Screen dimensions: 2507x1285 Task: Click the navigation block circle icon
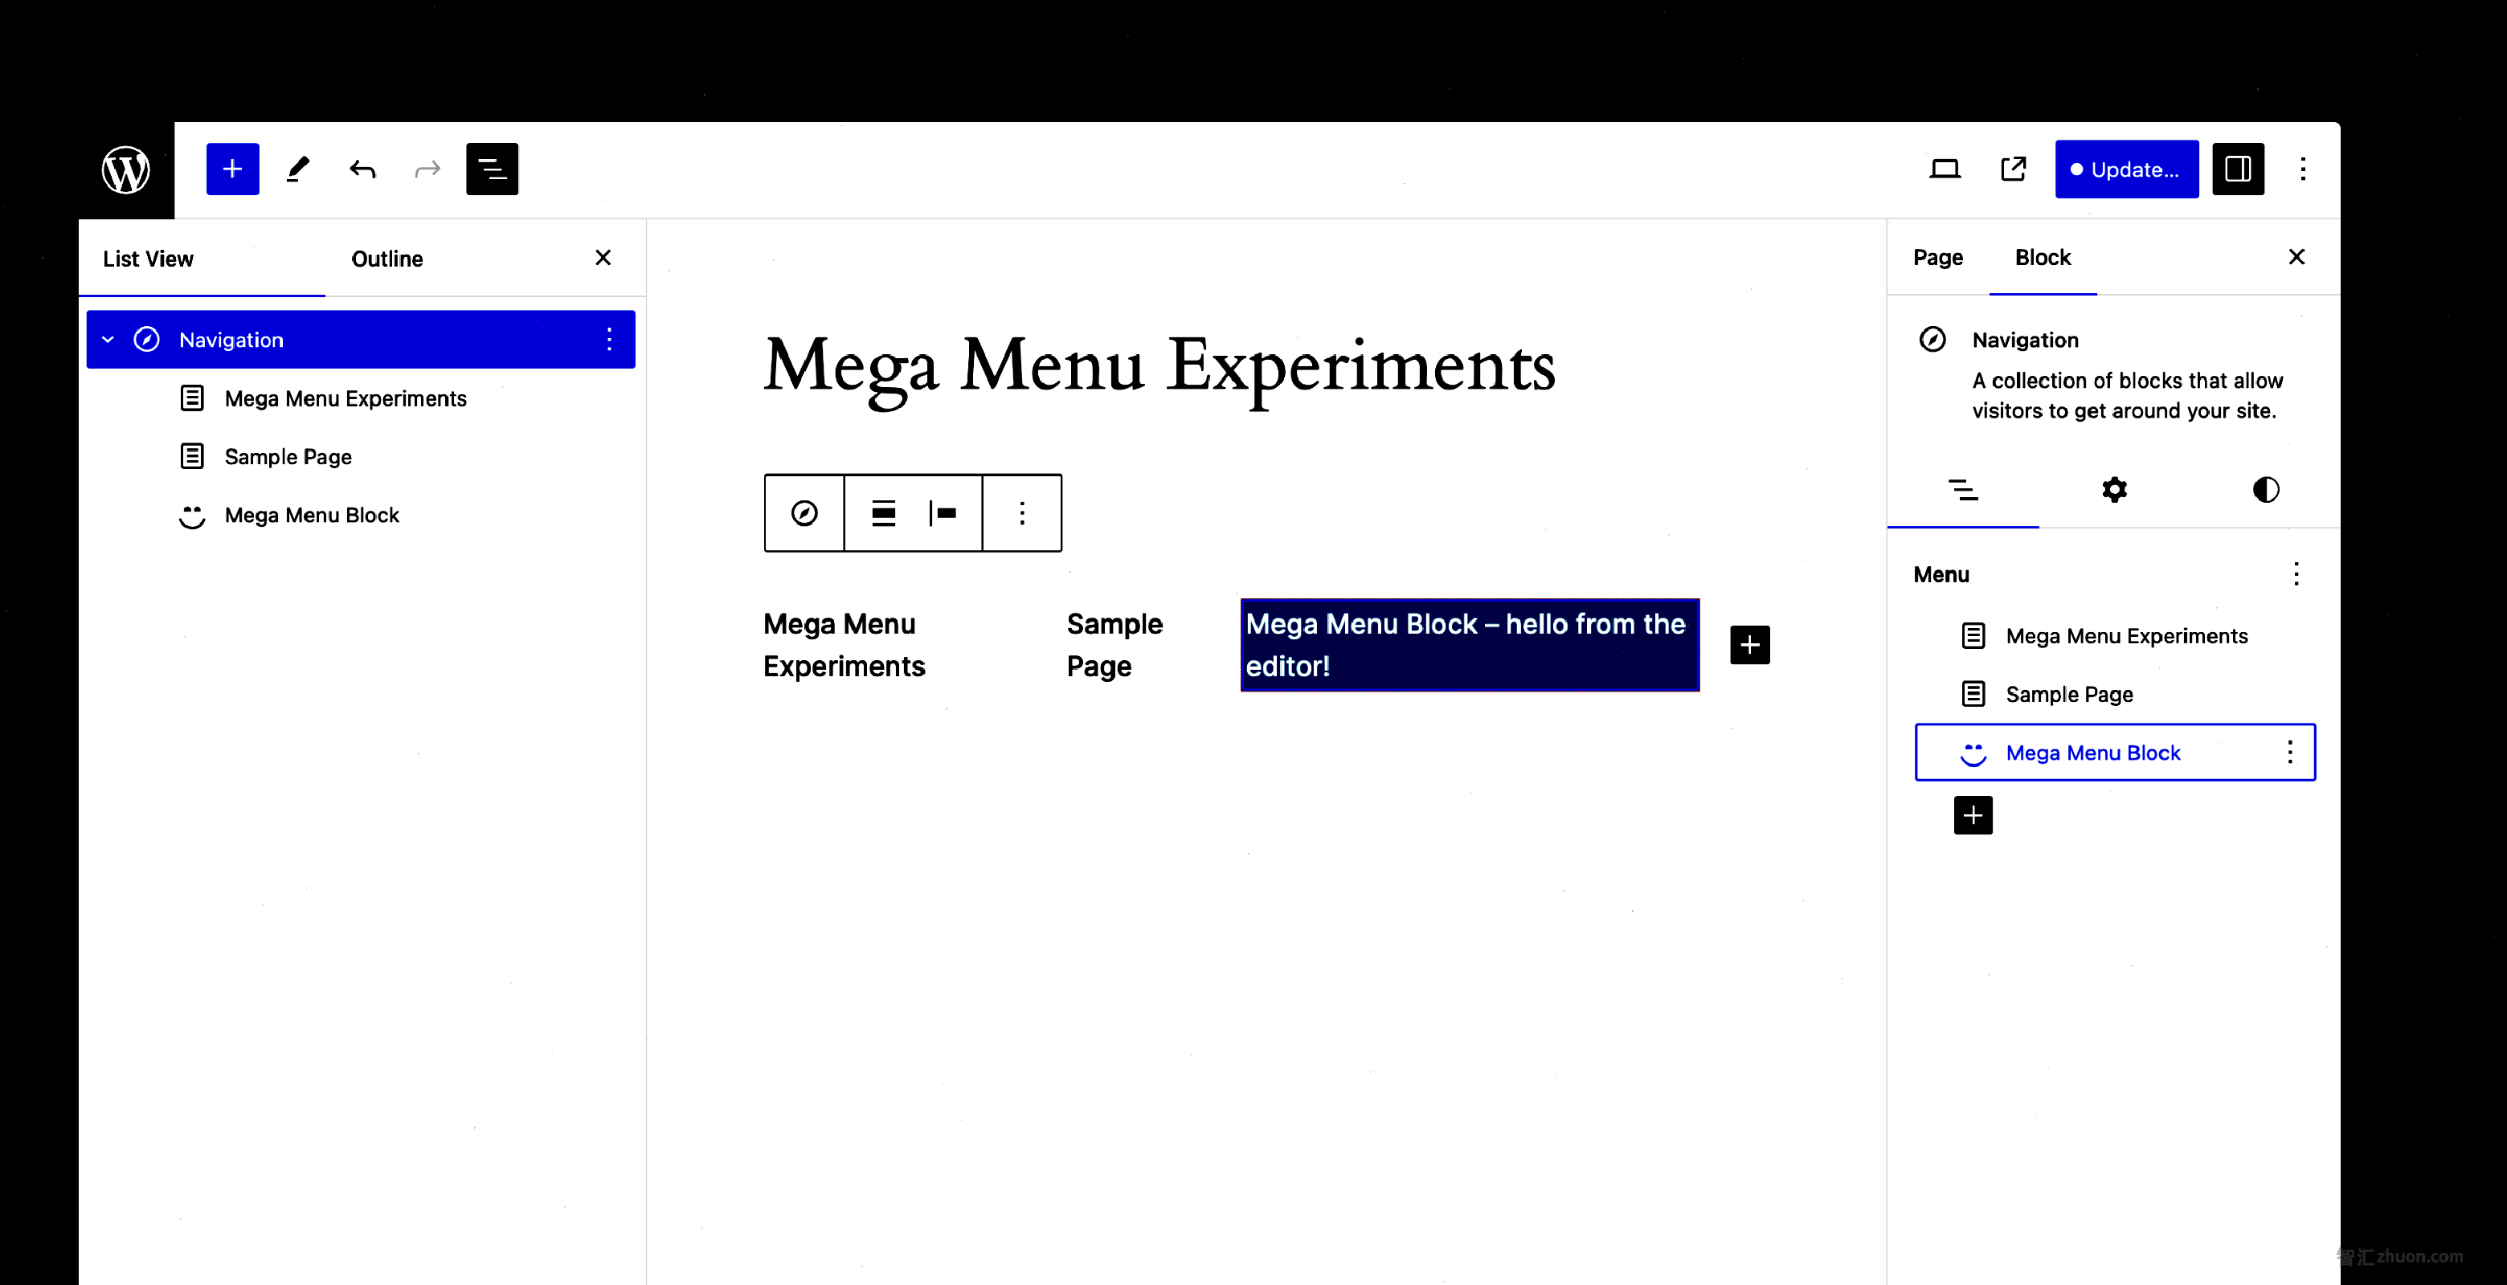146,339
